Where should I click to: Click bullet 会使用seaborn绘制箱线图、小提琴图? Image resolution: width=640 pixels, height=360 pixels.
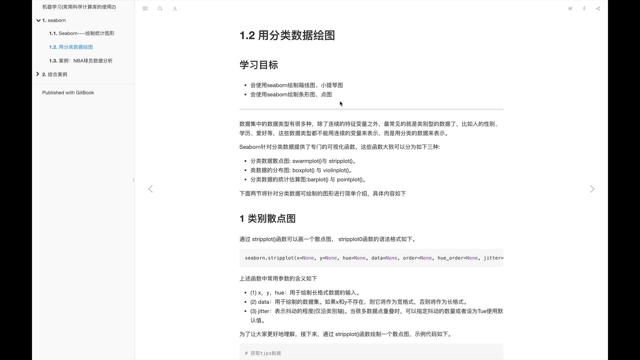pyautogui.click(x=297, y=85)
